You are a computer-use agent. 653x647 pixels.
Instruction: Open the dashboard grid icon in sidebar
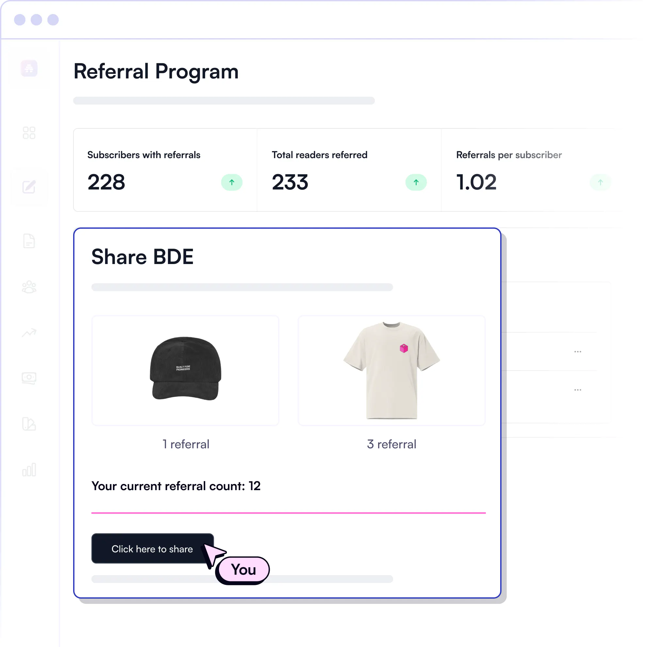click(29, 133)
